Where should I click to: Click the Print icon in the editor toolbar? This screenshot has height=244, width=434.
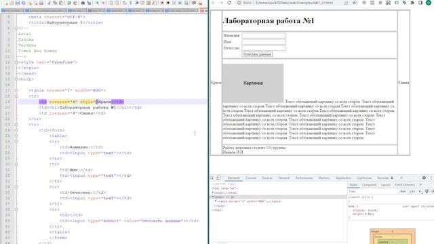(41, 3)
